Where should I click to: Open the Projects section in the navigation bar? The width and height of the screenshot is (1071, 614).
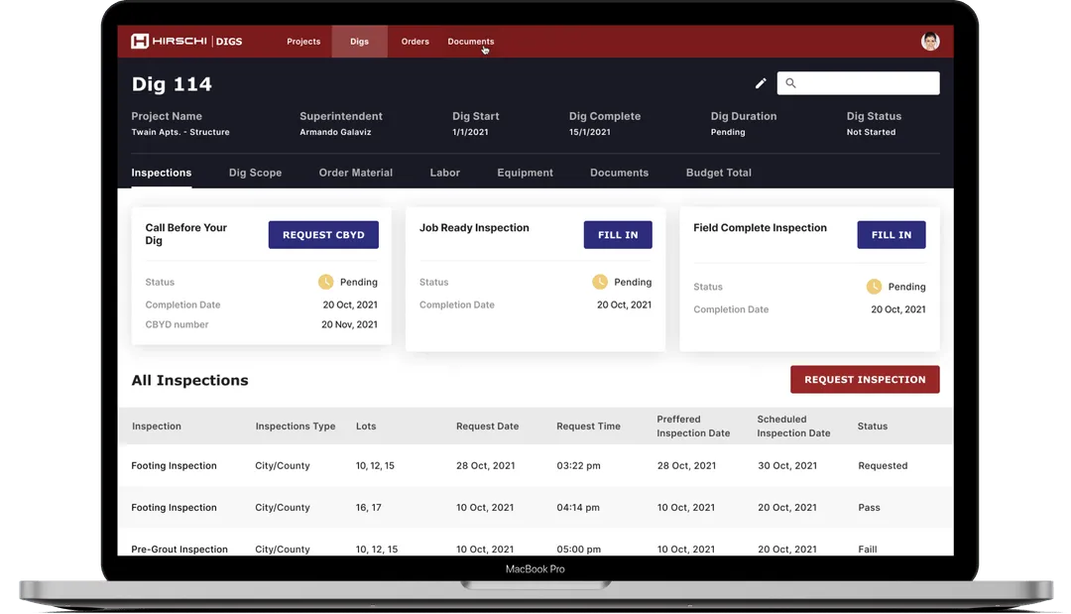pos(303,42)
